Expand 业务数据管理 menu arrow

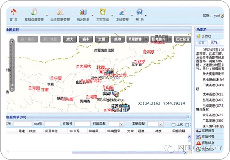click(x=73, y=15)
